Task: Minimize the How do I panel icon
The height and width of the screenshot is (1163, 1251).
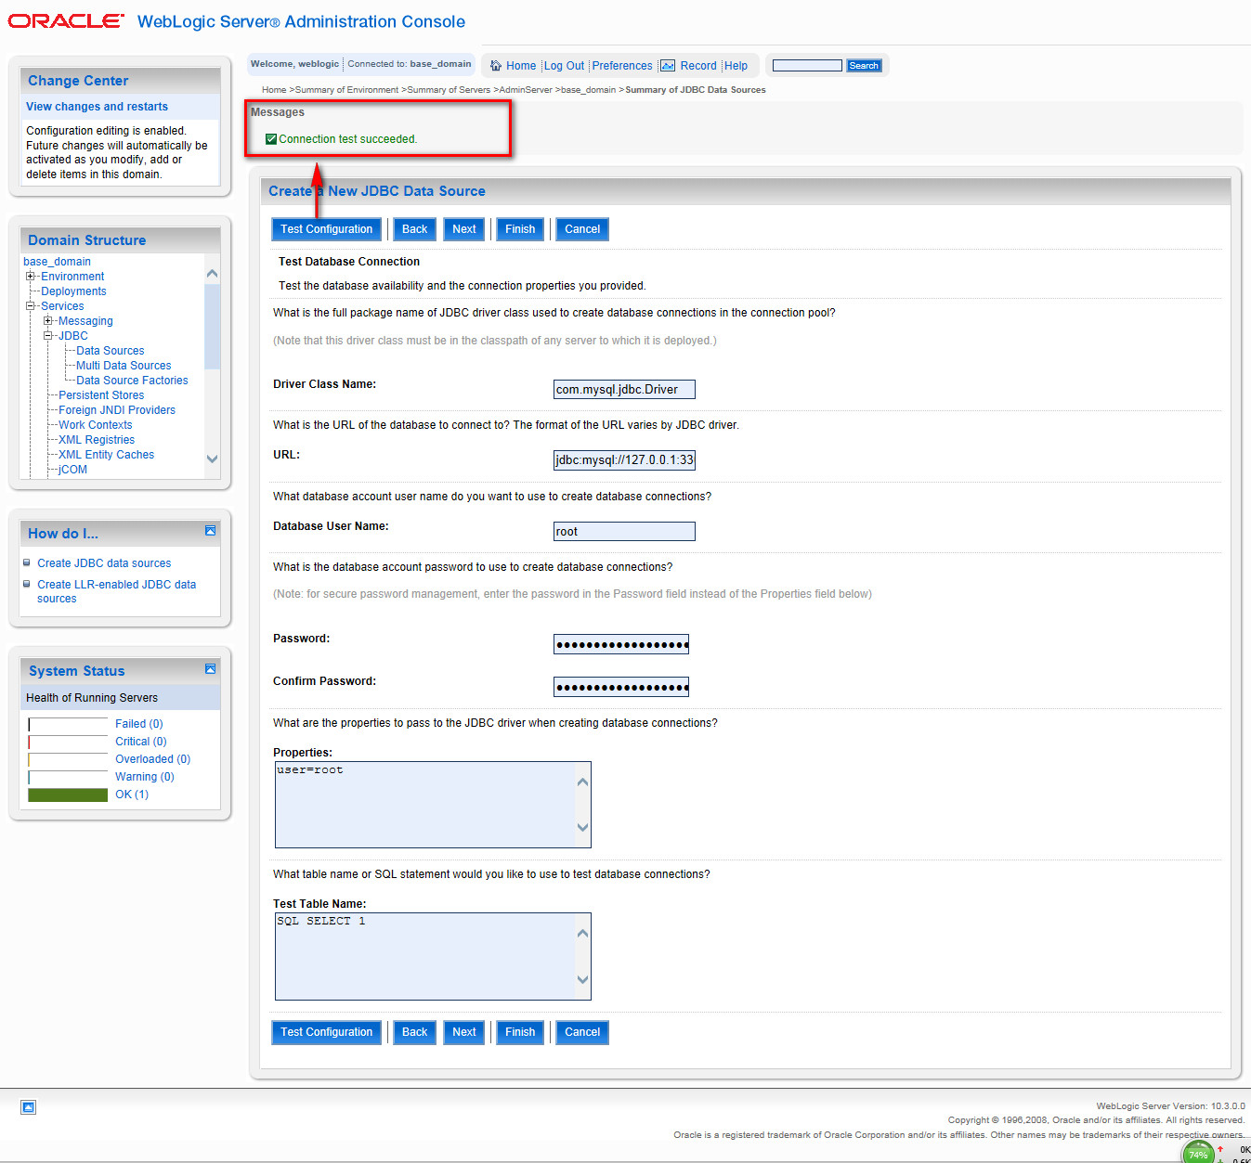Action: click(x=210, y=531)
